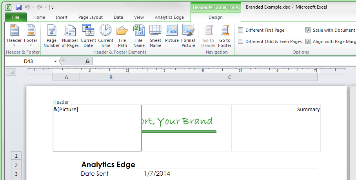Click Number of Pages icon
This screenshot has width=356, height=180.
coord(70,36)
